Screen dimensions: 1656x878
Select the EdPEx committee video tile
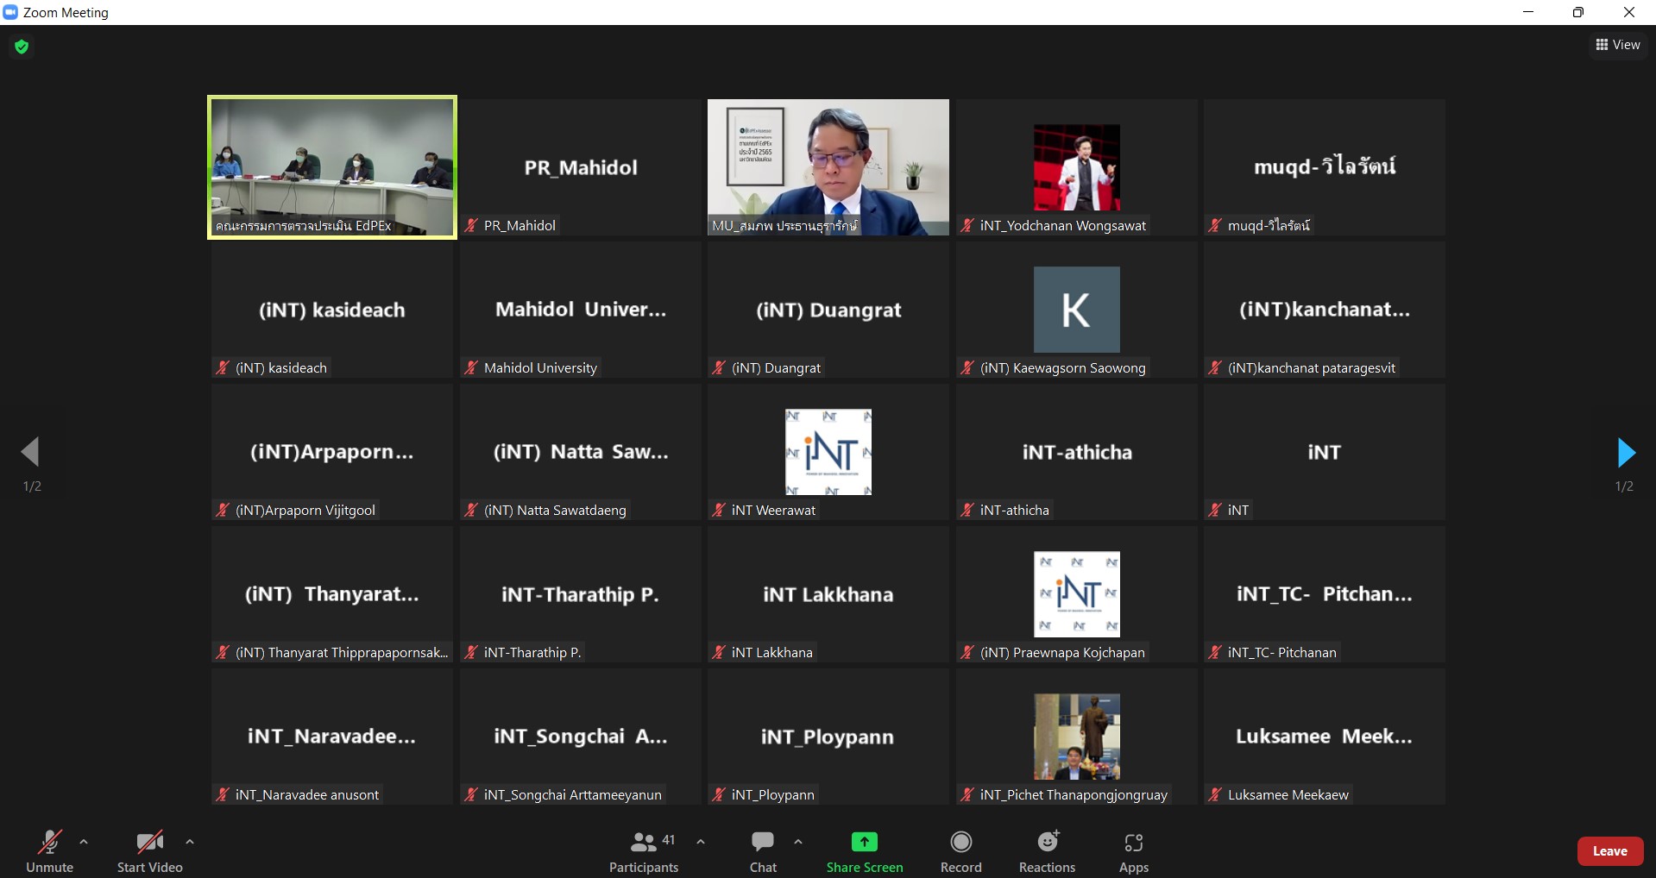coord(332,166)
